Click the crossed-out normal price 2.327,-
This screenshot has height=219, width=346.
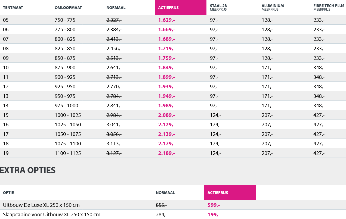pyautogui.click(x=114, y=20)
